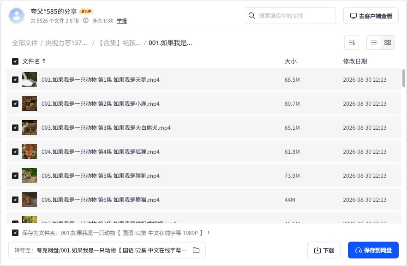Open file 第2集 如果我是小鹿.mp4
407x266 pixels.
[101, 104]
